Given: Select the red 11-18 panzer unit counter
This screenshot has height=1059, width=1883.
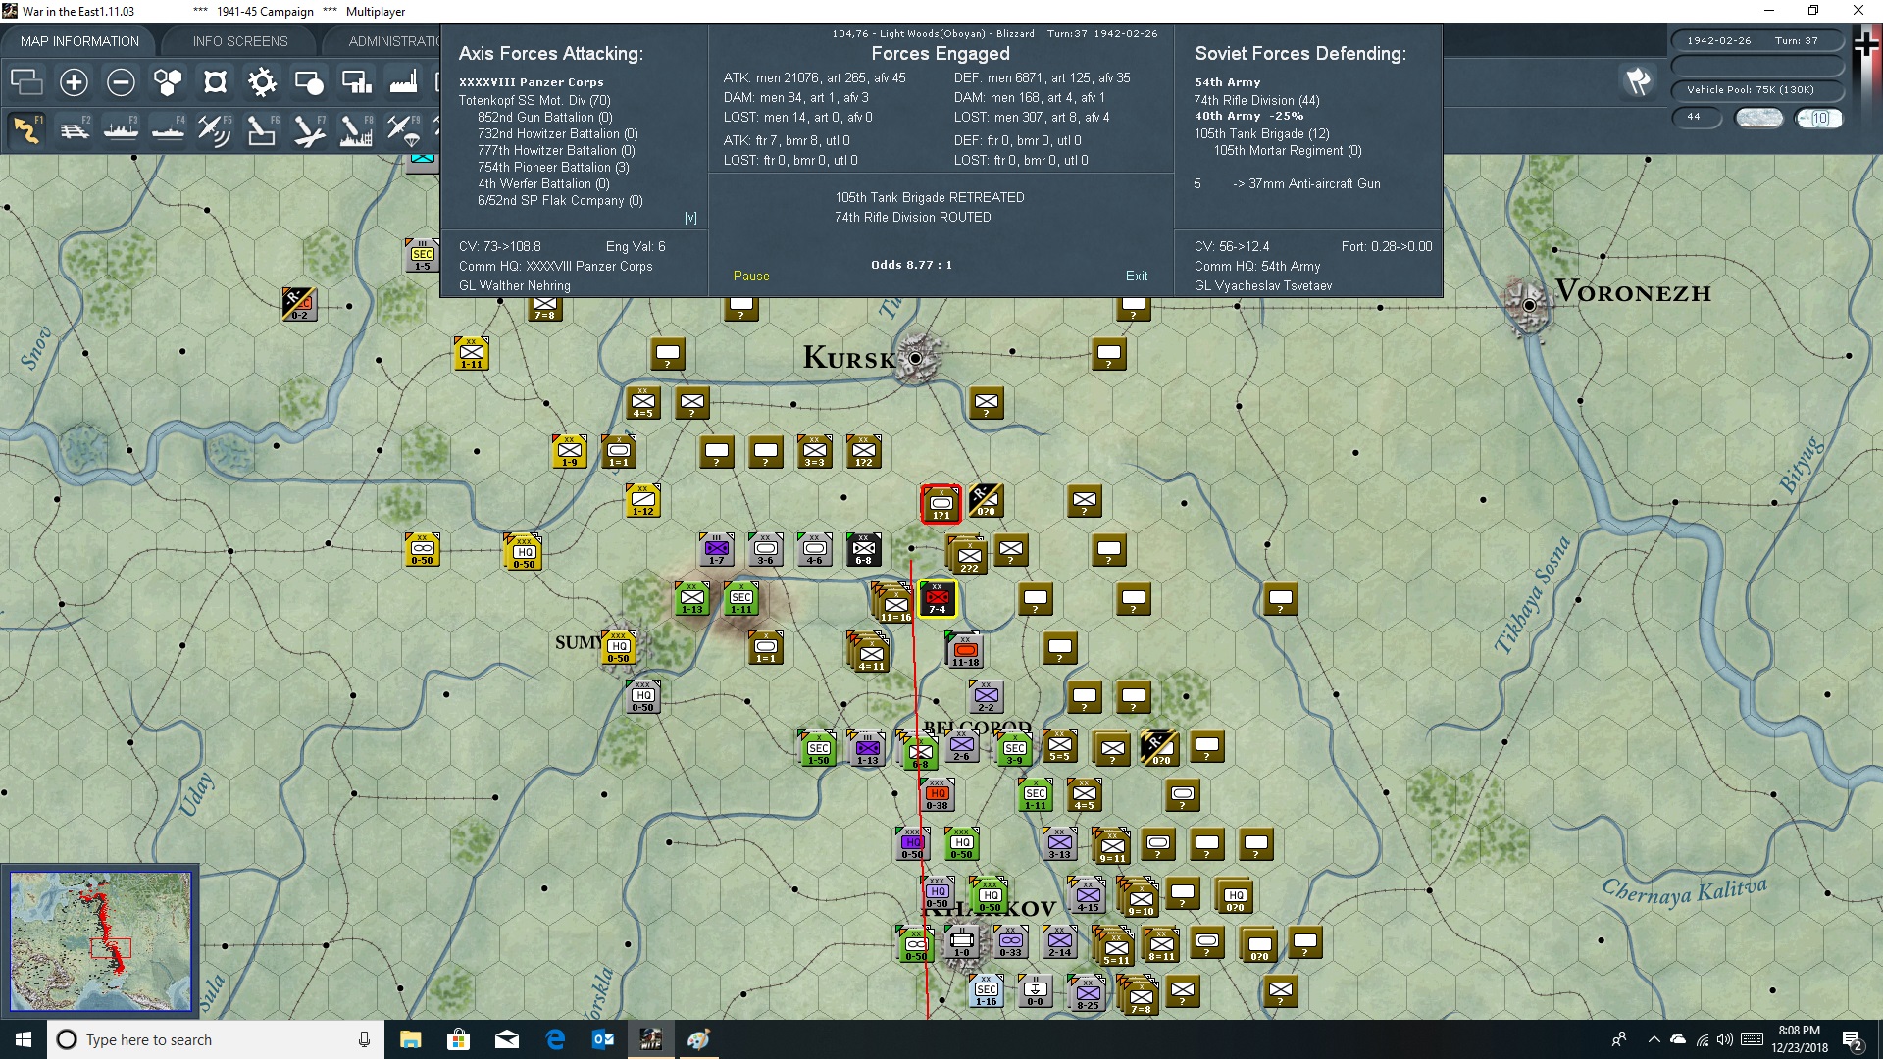Looking at the screenshot, I should (x=965, y=650).
